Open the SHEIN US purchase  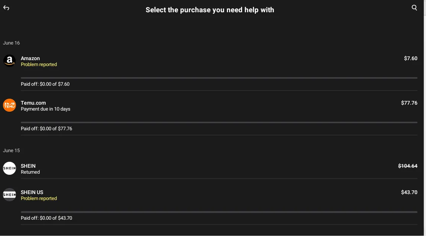(x=32, y=192)
